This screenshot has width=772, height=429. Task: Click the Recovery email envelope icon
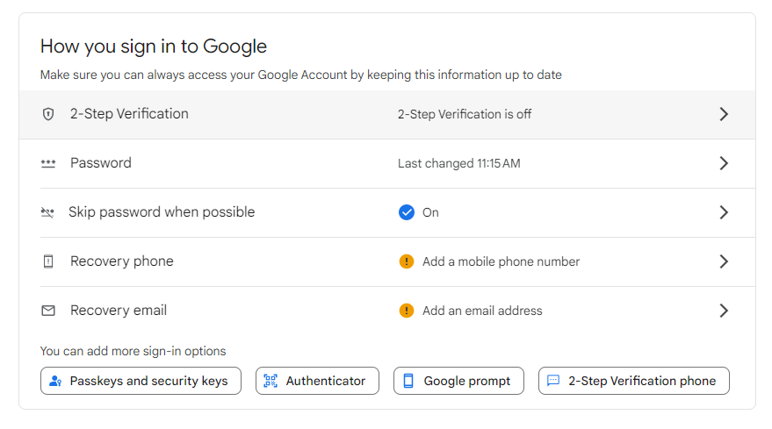(48, 311)
